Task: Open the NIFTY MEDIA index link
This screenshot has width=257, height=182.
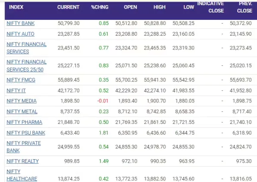Action: (22, 101)
